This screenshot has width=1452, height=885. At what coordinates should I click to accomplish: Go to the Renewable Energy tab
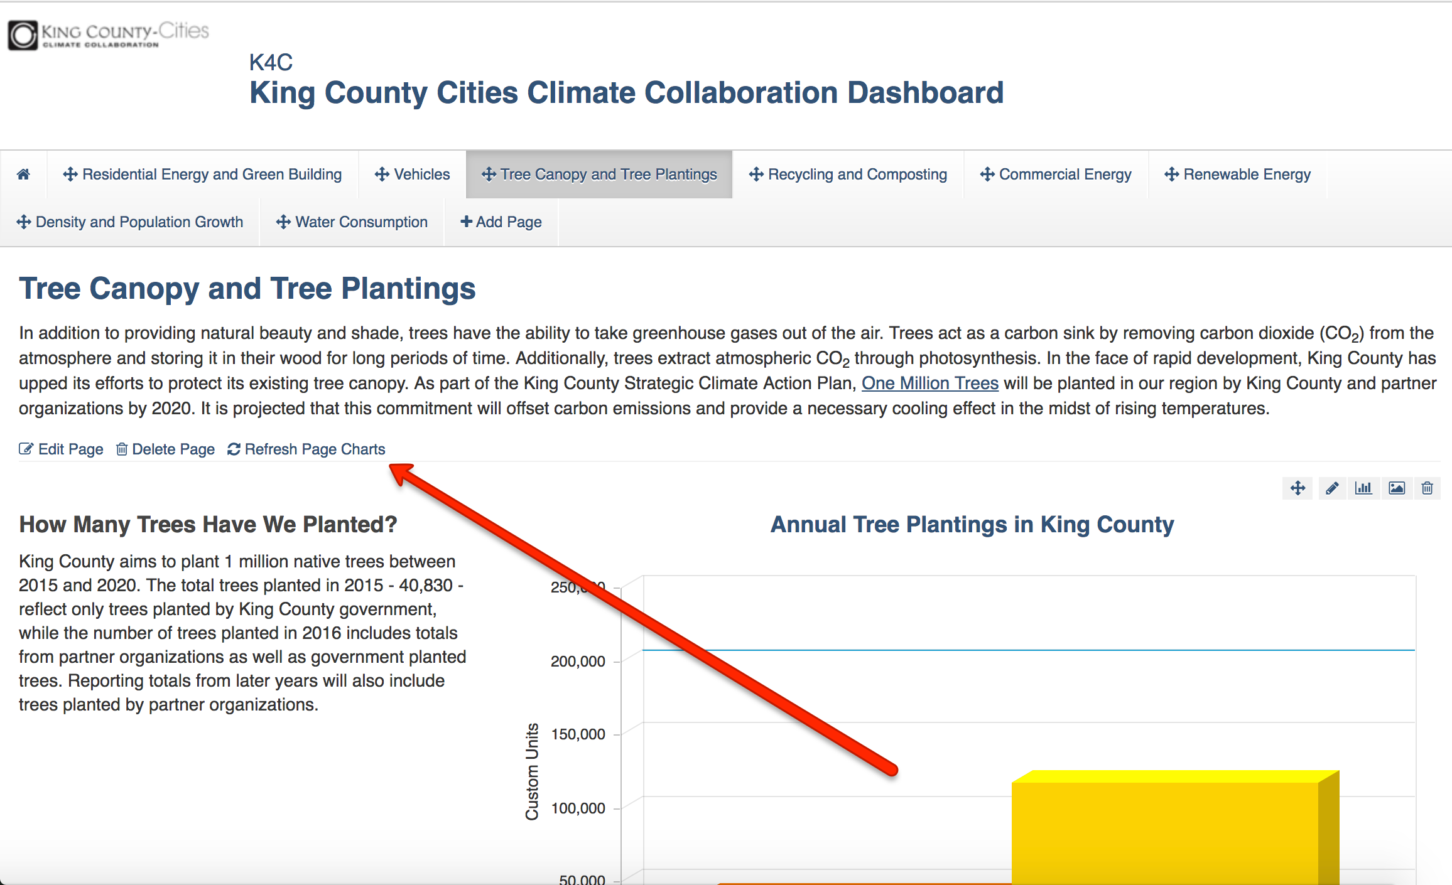1237,174
